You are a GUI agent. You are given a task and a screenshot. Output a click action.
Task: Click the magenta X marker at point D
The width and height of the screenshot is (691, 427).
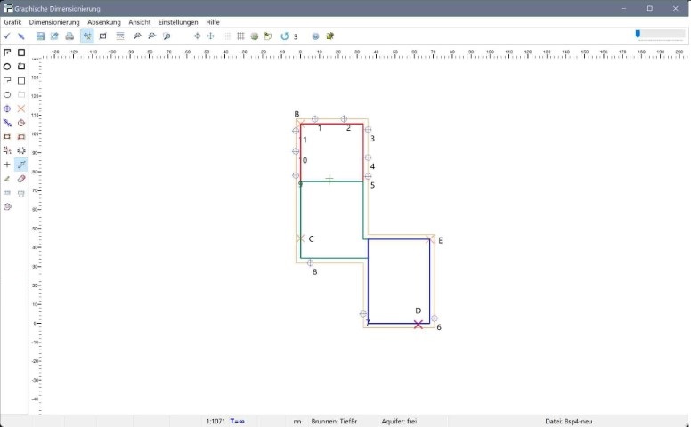coord(419,325)
